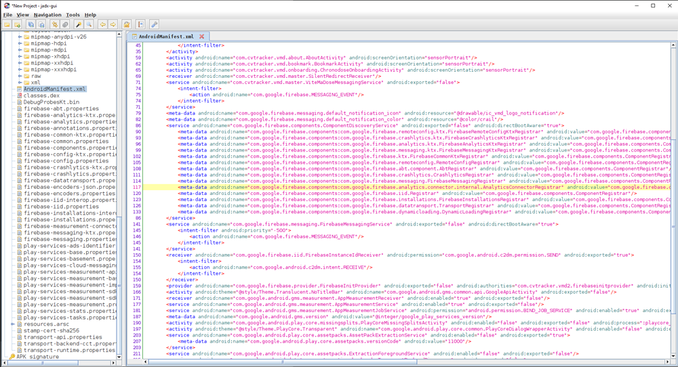The image size is (678, 367).
Task: Expand the mipmap-xxxhdpi folder
Action: click(x=20, y=70)
